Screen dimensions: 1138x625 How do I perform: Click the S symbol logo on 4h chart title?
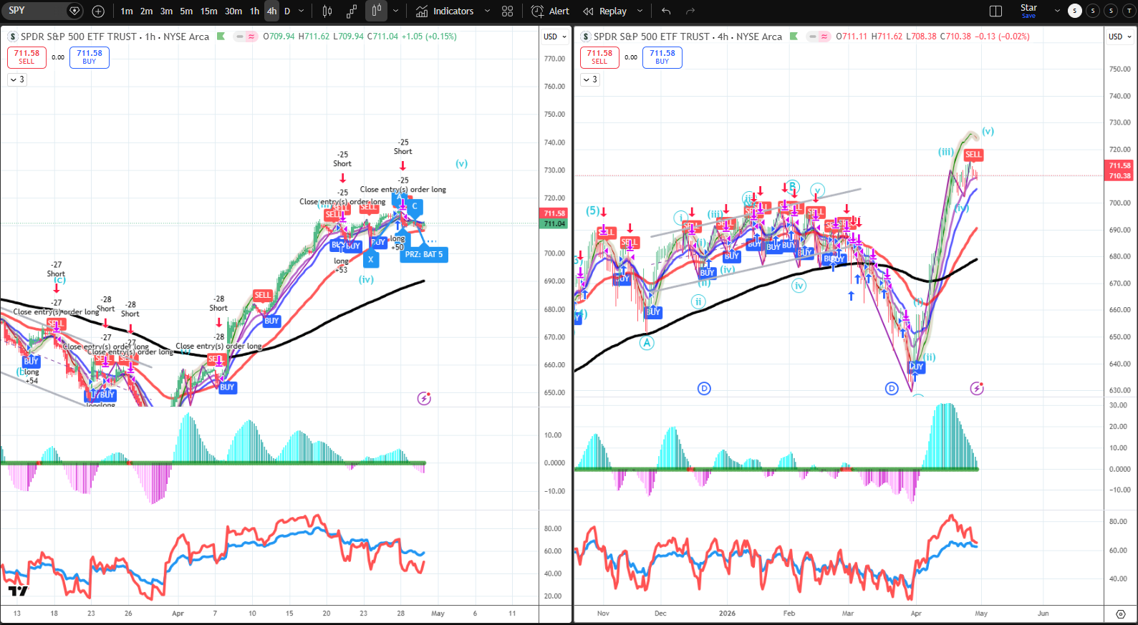click(x=586, y=37)
